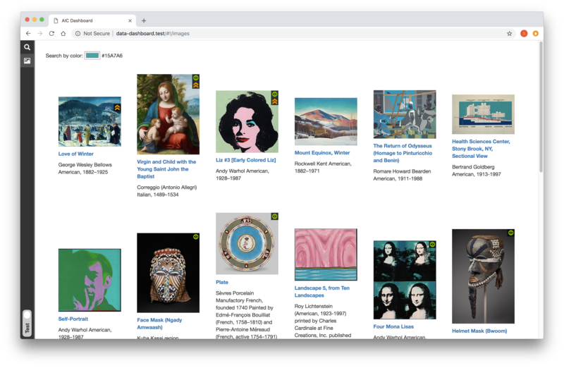This screenshot has height=368, width=564.
Task: Go to the browser home page
Action: click(63, 33)
